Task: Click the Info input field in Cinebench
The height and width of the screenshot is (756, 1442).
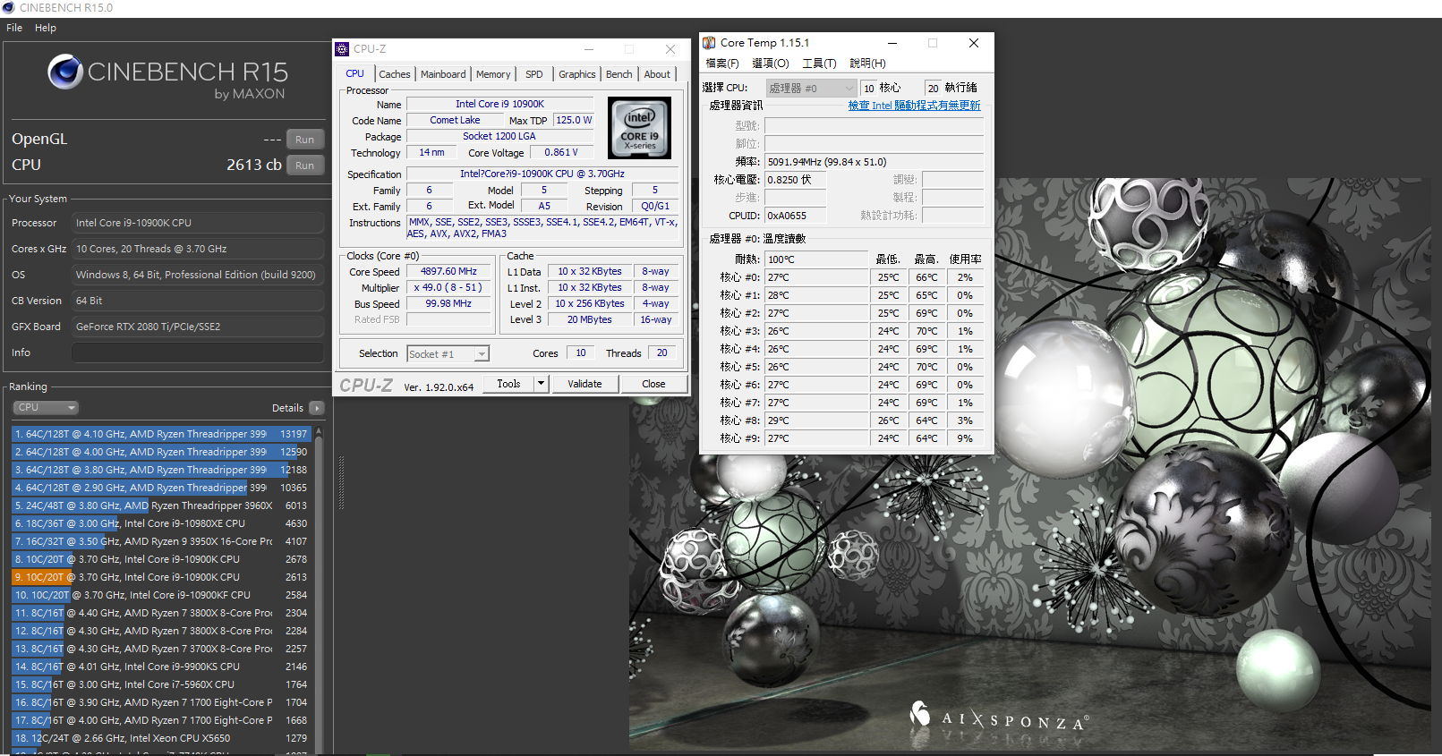Action: point(198,353)
